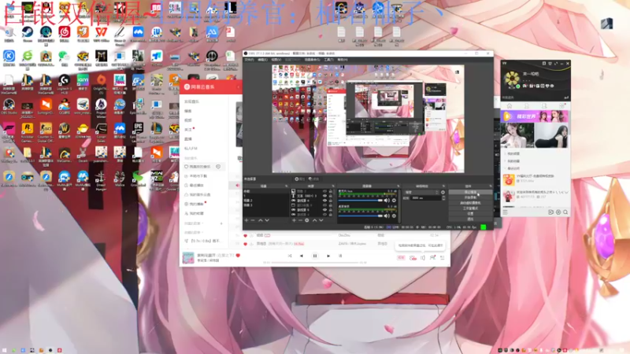
Task: Remove the selected source in OBS
Action: (300, 220)
